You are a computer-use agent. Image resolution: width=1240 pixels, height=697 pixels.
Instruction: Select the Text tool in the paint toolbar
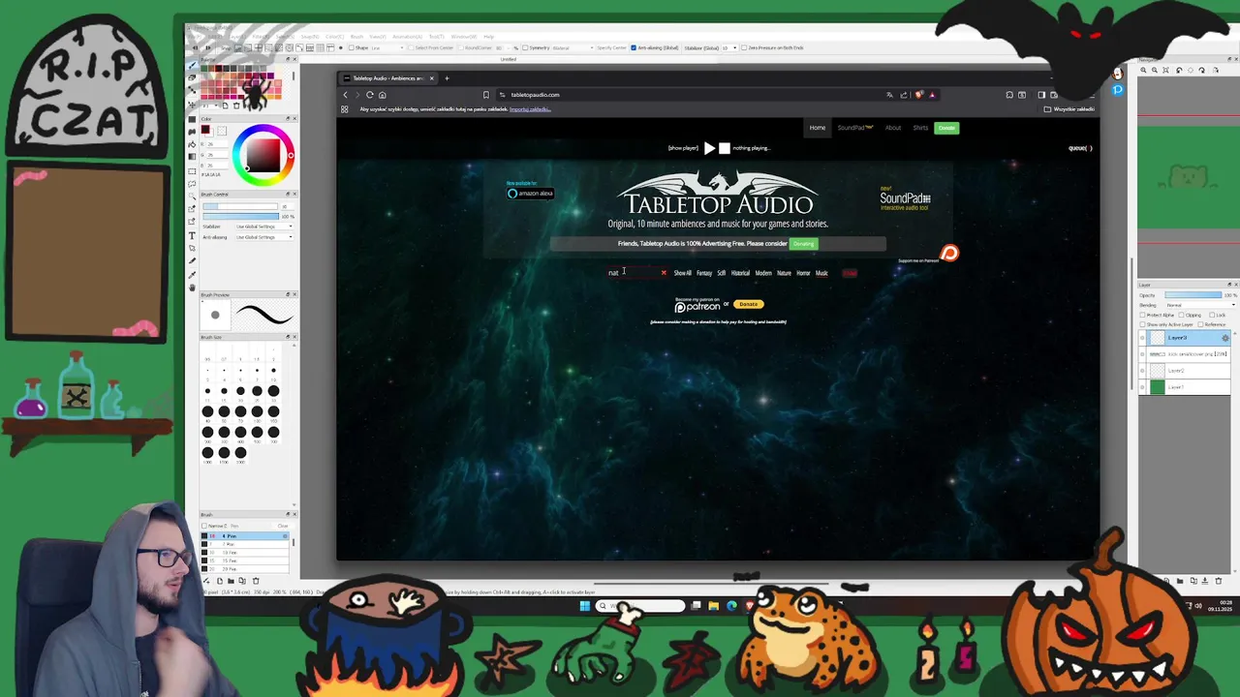[192, 236]
